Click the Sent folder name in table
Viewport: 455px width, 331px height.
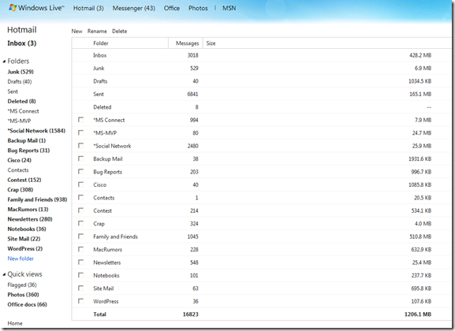[99, 94]
